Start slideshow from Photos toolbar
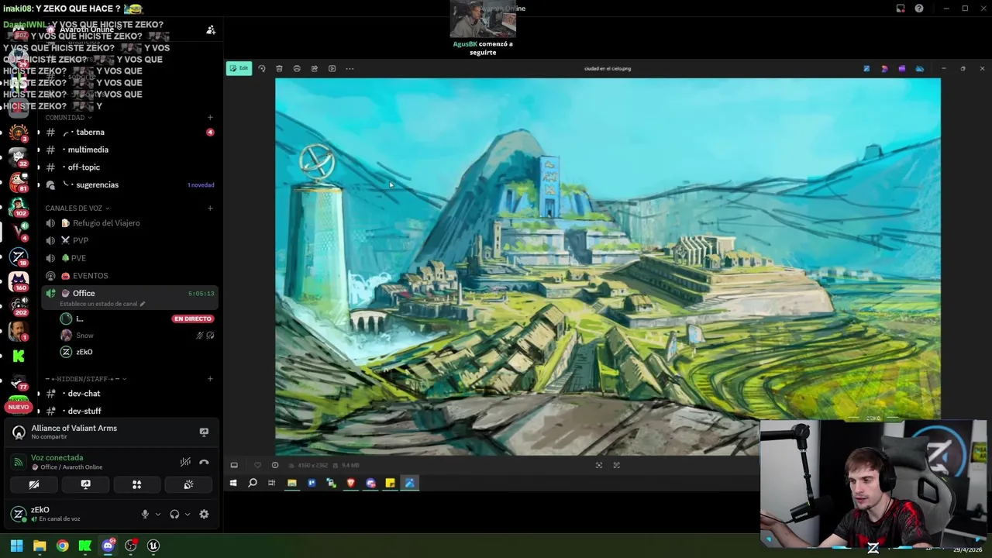 point(332,68)
